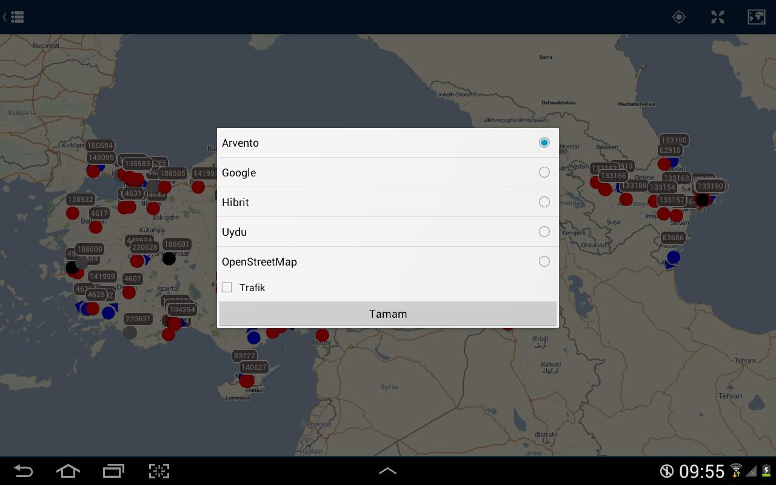Open marker label 140627 on the map

pos(253,367)
